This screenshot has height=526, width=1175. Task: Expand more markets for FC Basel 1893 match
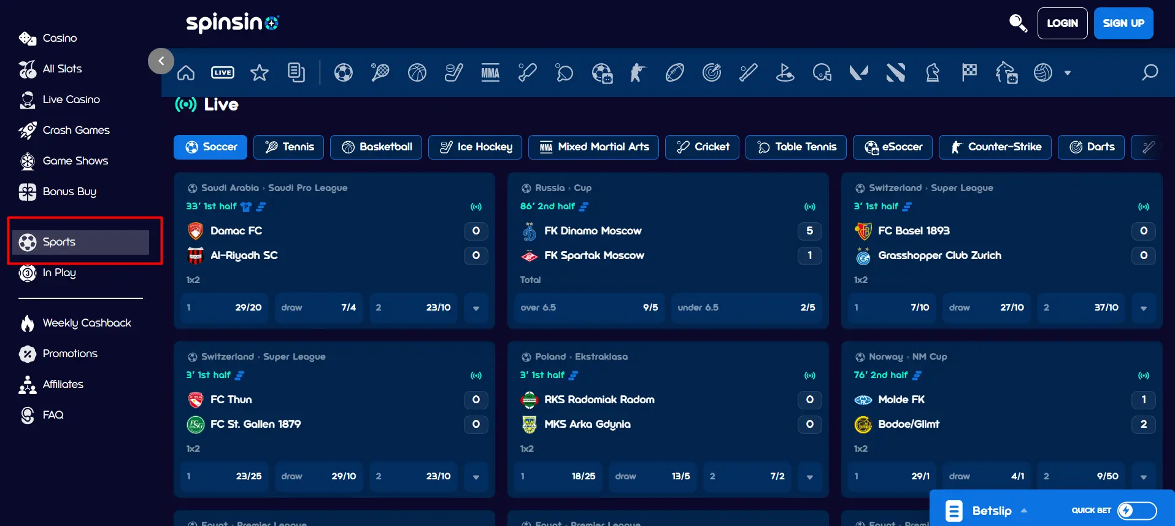pos(1144,308)
